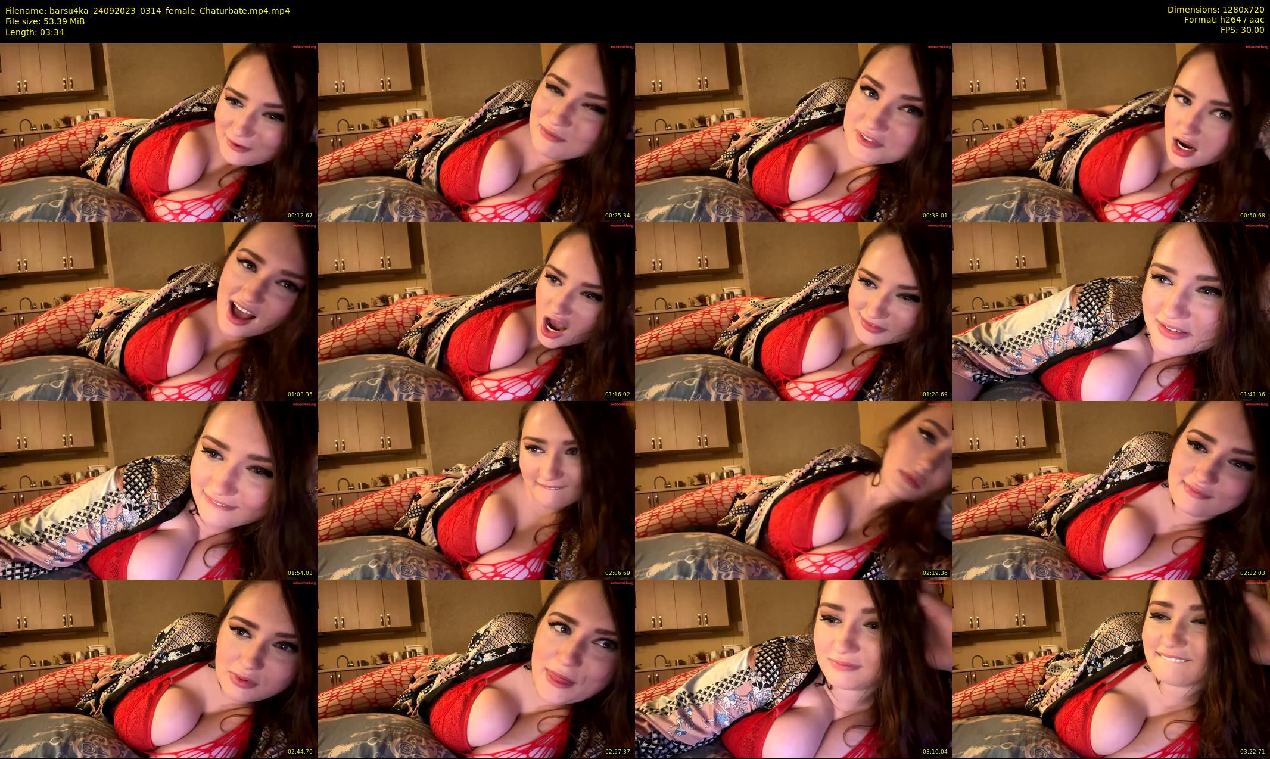Click the thumbnail at 01:28.69
1270x759 pixels.
point(793,311)
